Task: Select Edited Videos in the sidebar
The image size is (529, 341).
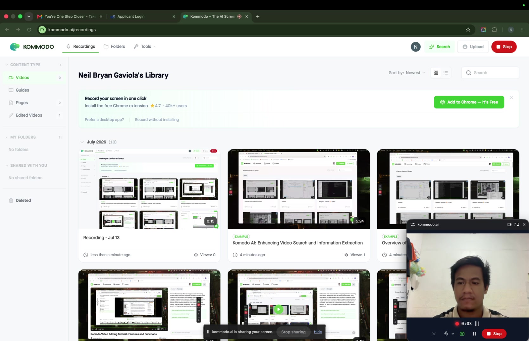Action: (x=34, y=115)
